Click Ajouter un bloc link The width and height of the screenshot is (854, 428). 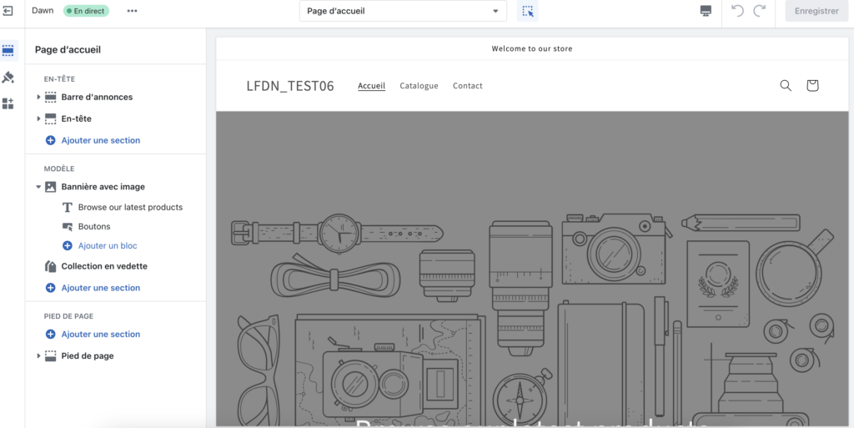(x=107, y=246)
